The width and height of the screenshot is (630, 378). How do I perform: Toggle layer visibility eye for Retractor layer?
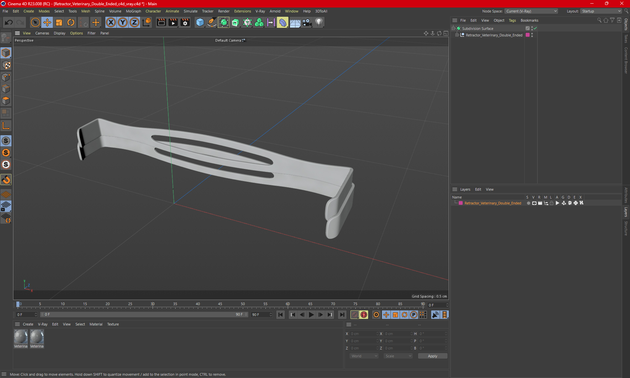[534, 203]
